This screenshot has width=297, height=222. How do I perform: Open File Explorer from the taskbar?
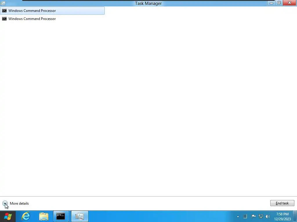pyautogui.click(x=44, y=216)
